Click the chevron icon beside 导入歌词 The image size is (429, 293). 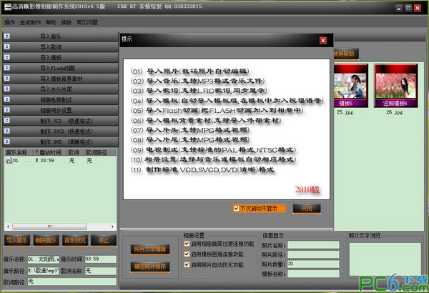click(7, 46)
